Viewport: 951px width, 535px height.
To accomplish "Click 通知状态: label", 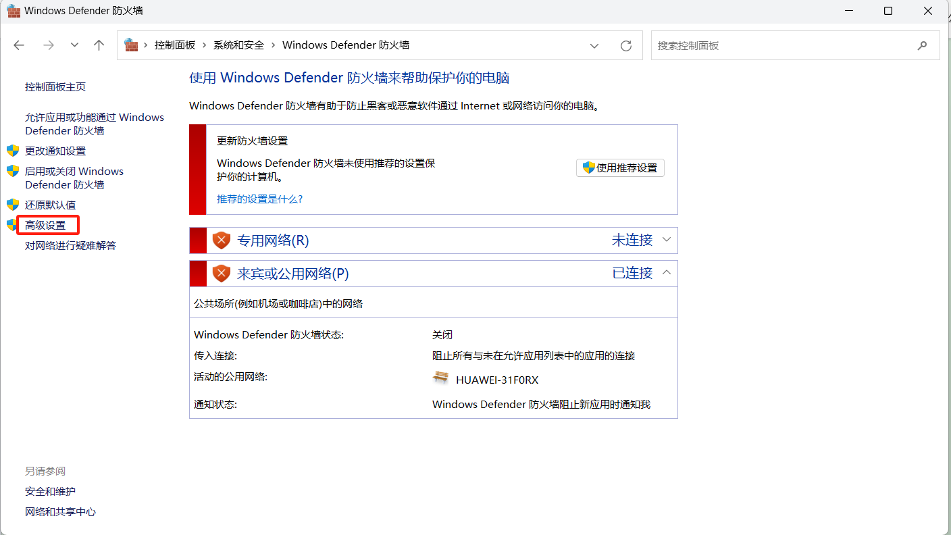I will [x=215, y=405].
